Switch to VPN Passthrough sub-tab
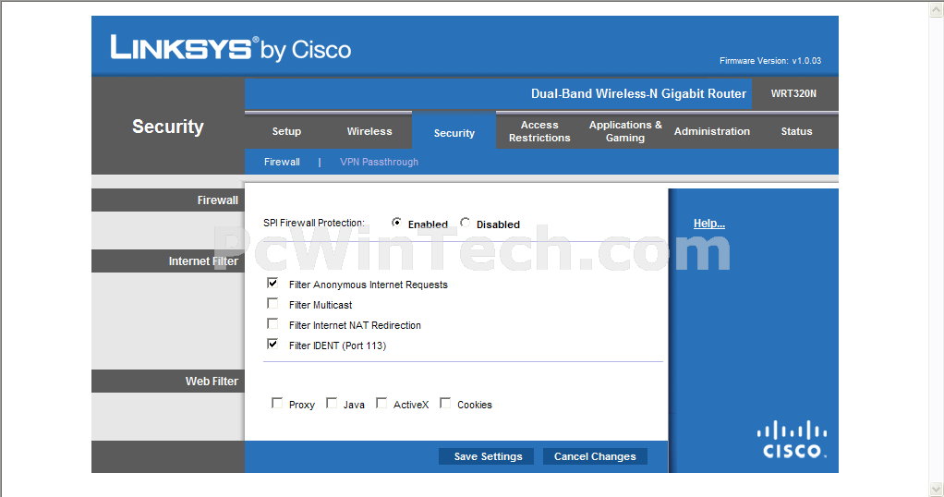This screenshot has width=944, height=497. tap(379, 162)
